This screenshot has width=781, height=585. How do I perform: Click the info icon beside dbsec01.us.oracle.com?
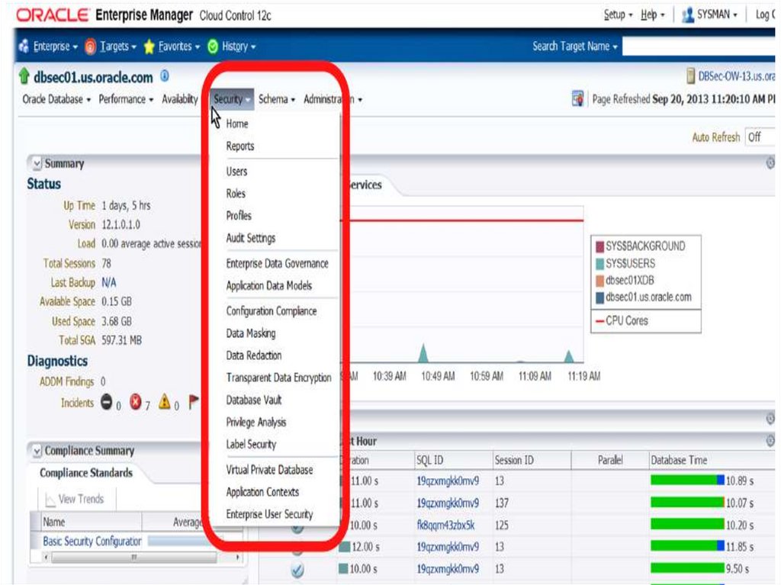click(x=165, y=76)
